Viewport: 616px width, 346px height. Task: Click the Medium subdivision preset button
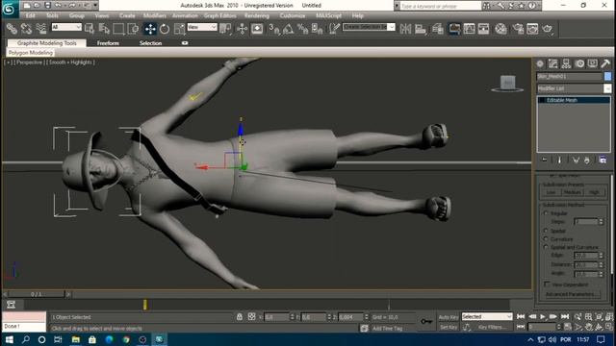point(572,192)
